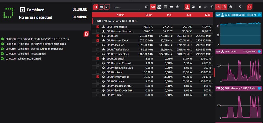
Task: Toggle load usage sensor type filter
Action: [224, 7]
